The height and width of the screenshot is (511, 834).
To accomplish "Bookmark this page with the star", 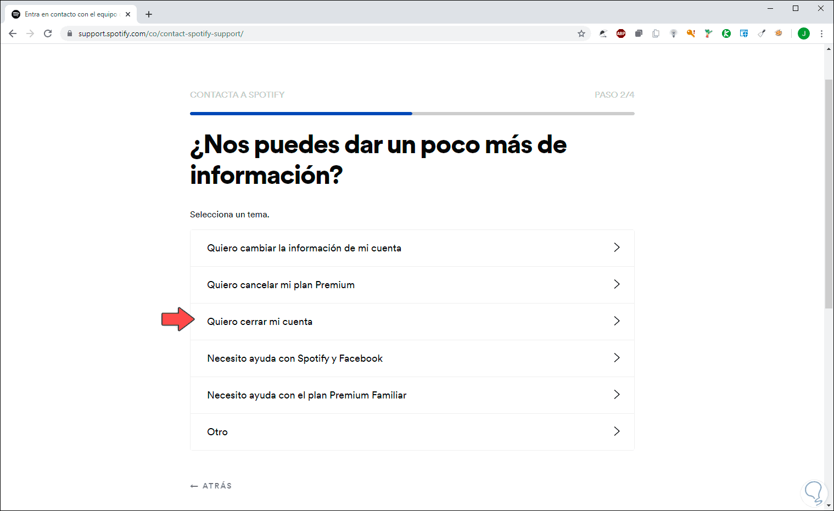I will coord(581,33).
